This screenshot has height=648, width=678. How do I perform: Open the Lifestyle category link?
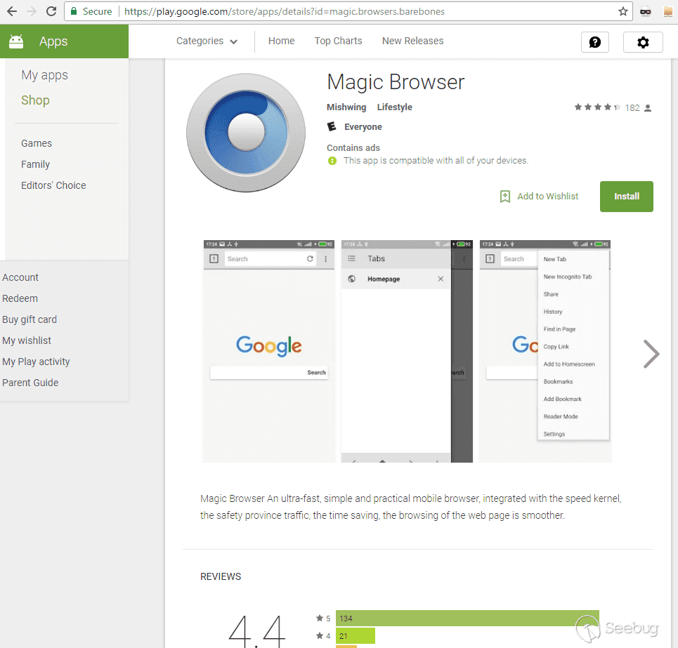(394, 107)
